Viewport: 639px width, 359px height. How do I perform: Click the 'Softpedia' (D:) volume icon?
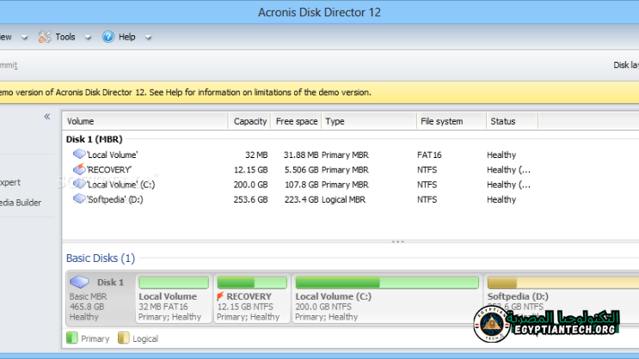click(79, 198)
